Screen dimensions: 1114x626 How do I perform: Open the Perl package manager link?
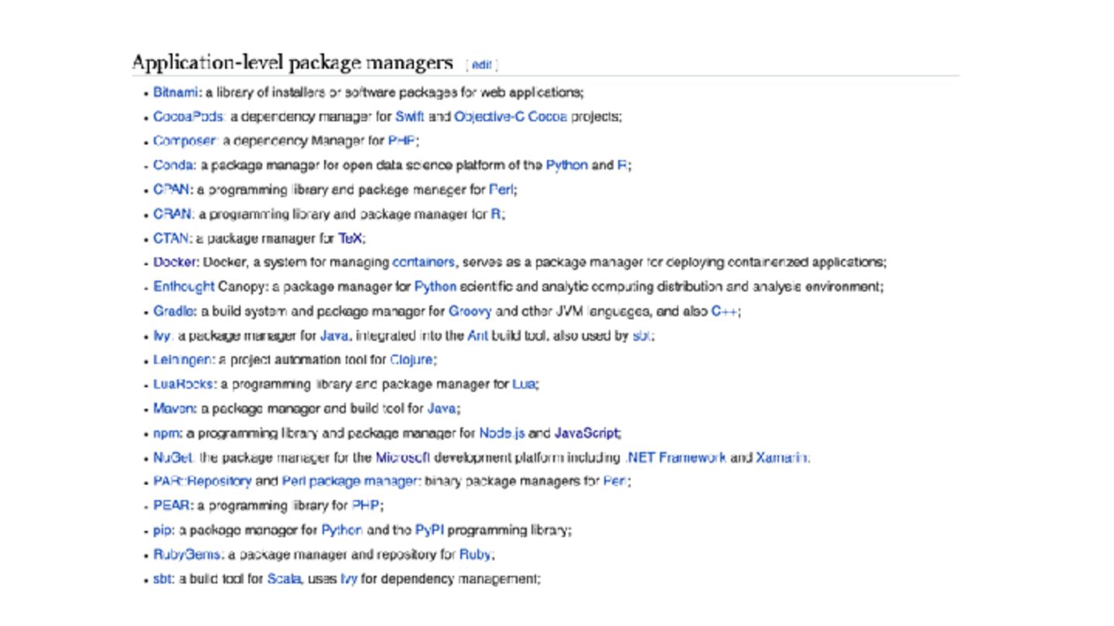pos(350,481)
